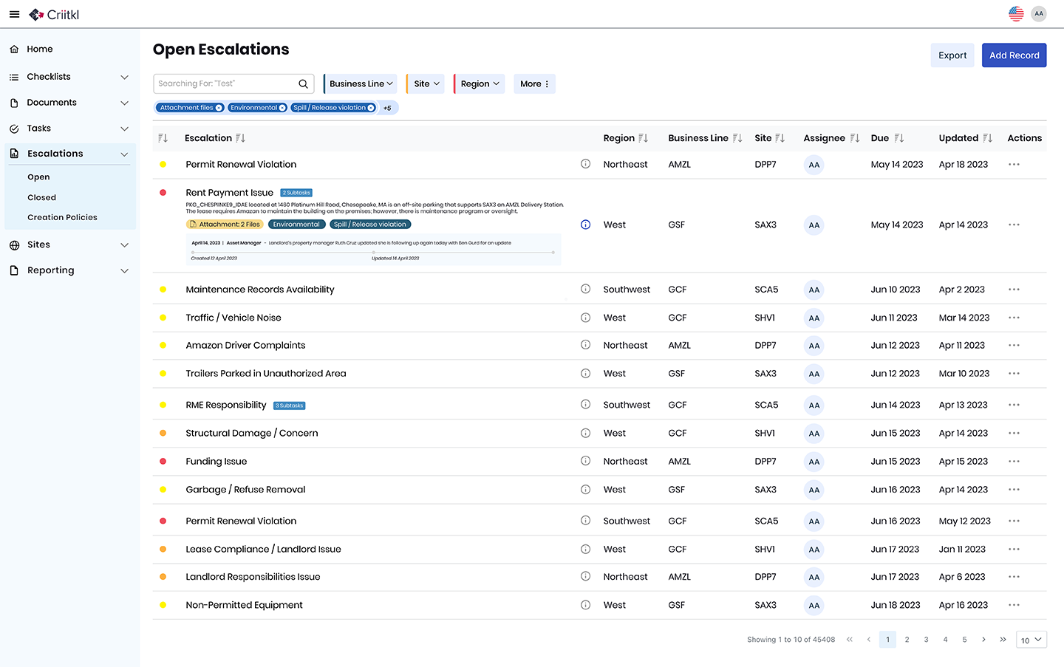The height and width of the screenshot is (667, 1064).
Task: Go to page 3 in pagination
Action: [x=926, y=640]
